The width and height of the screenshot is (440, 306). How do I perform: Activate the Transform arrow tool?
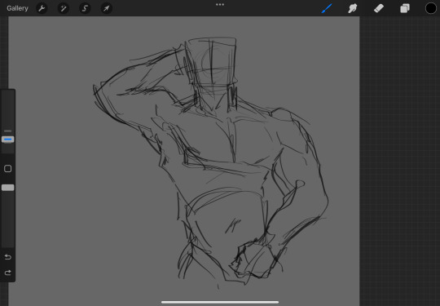pos(107,8)
